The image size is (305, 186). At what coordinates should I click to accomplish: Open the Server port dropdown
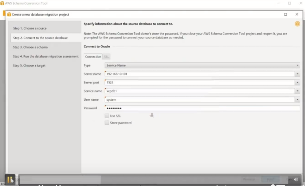click(297, 82)
